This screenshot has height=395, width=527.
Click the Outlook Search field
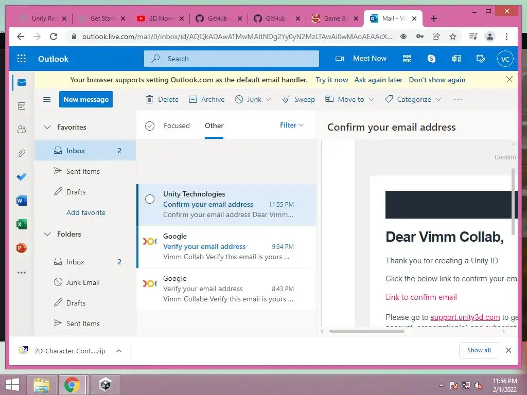pos(232,59)
